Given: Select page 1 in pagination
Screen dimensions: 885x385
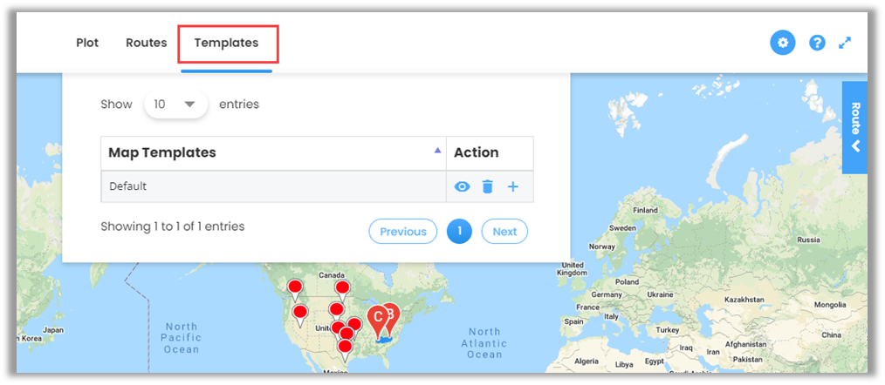Looking at the screenshot, I should [459, 232].
